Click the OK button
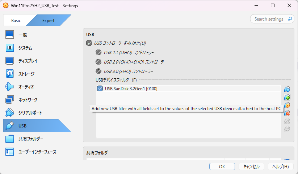Viewport: 298px width, 174px height. 222,166
